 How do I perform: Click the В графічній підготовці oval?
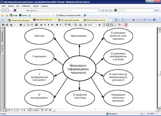pos(80,98)
